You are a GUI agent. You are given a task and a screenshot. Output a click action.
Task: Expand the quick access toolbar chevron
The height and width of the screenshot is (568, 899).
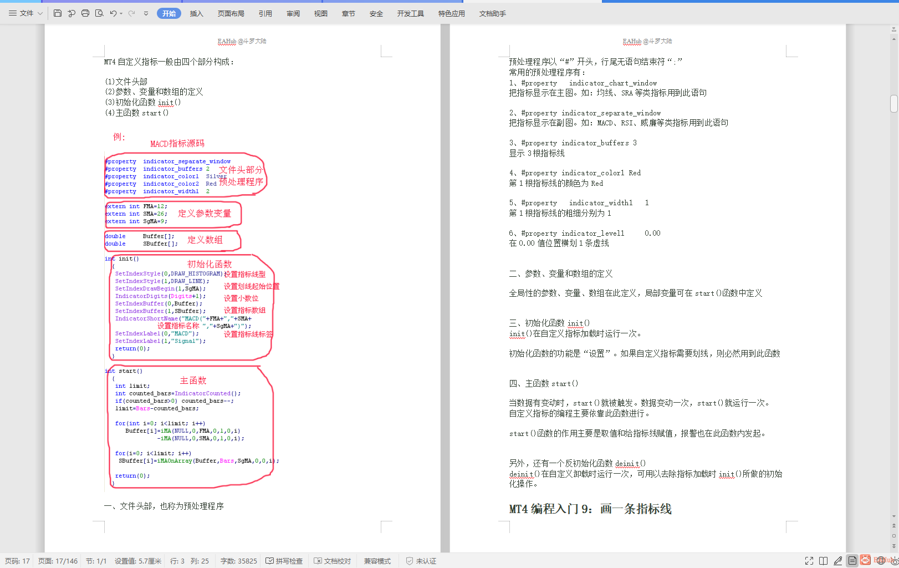pos(146,13)
